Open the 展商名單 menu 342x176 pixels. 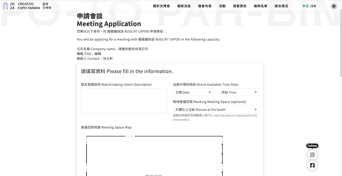(260, 6)
